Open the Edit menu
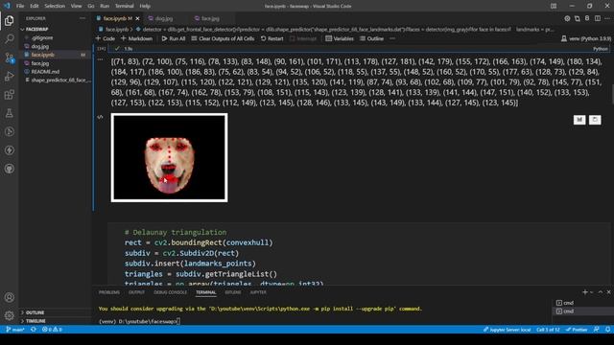This screenshot has width=614, height=345. 35,6
